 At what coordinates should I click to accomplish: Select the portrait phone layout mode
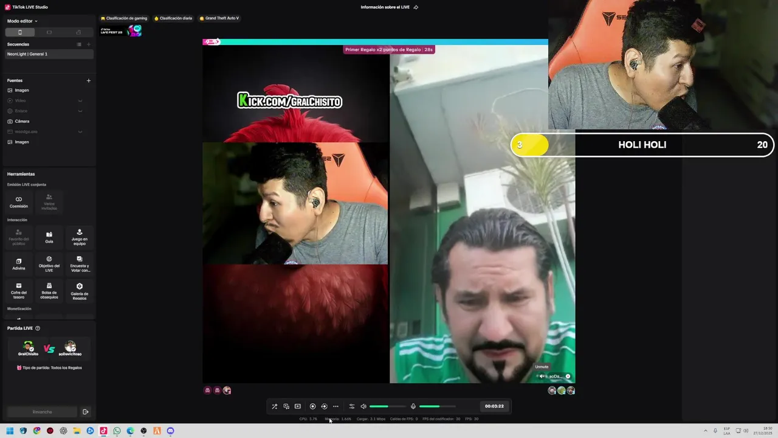click(19, 32)
